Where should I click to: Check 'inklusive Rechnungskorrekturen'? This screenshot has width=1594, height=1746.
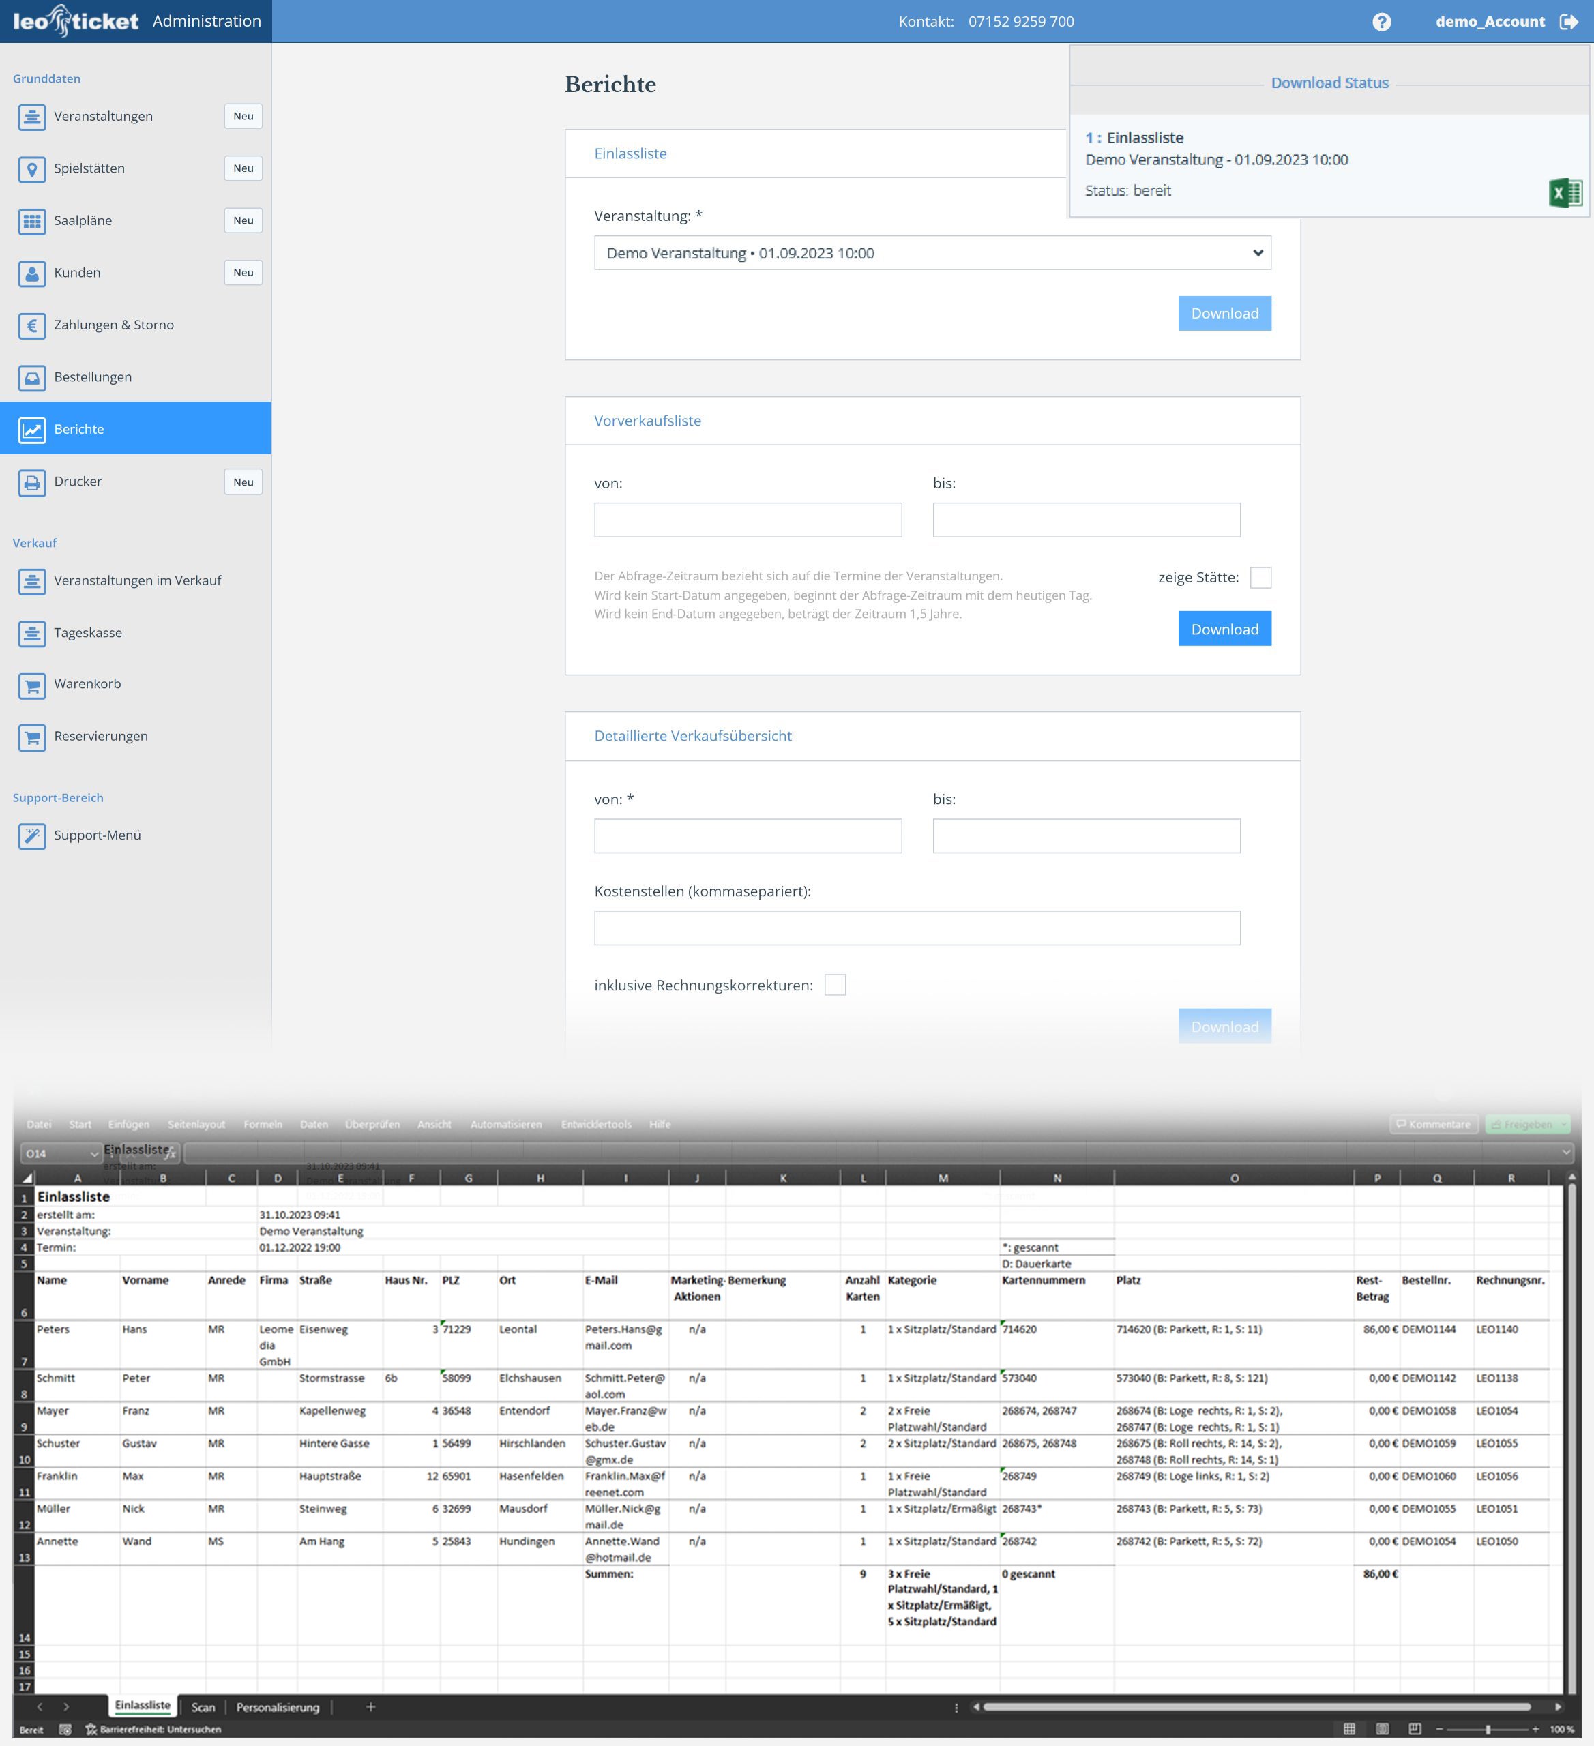point(836,985)
